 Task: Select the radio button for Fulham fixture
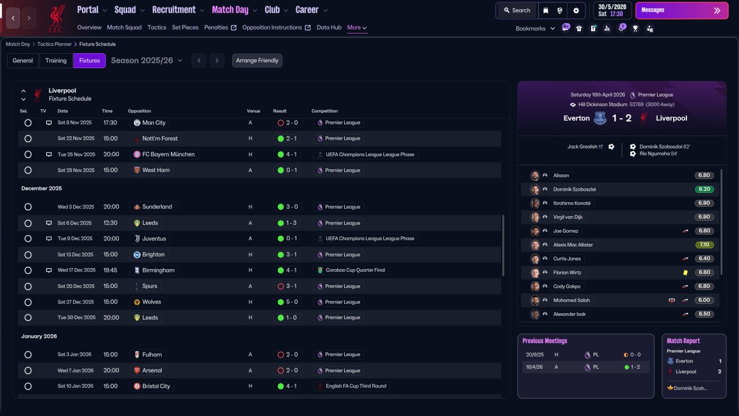click(x=28, y=355)
